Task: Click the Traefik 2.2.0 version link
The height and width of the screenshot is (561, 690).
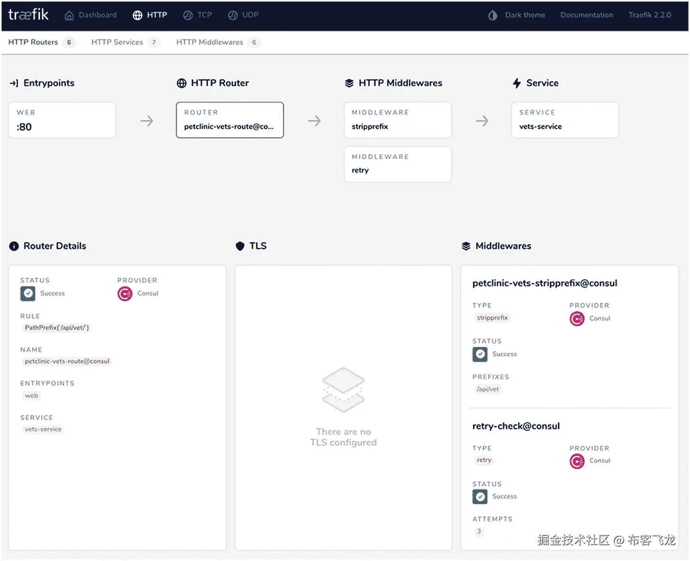Action: (x=649, y=15)
